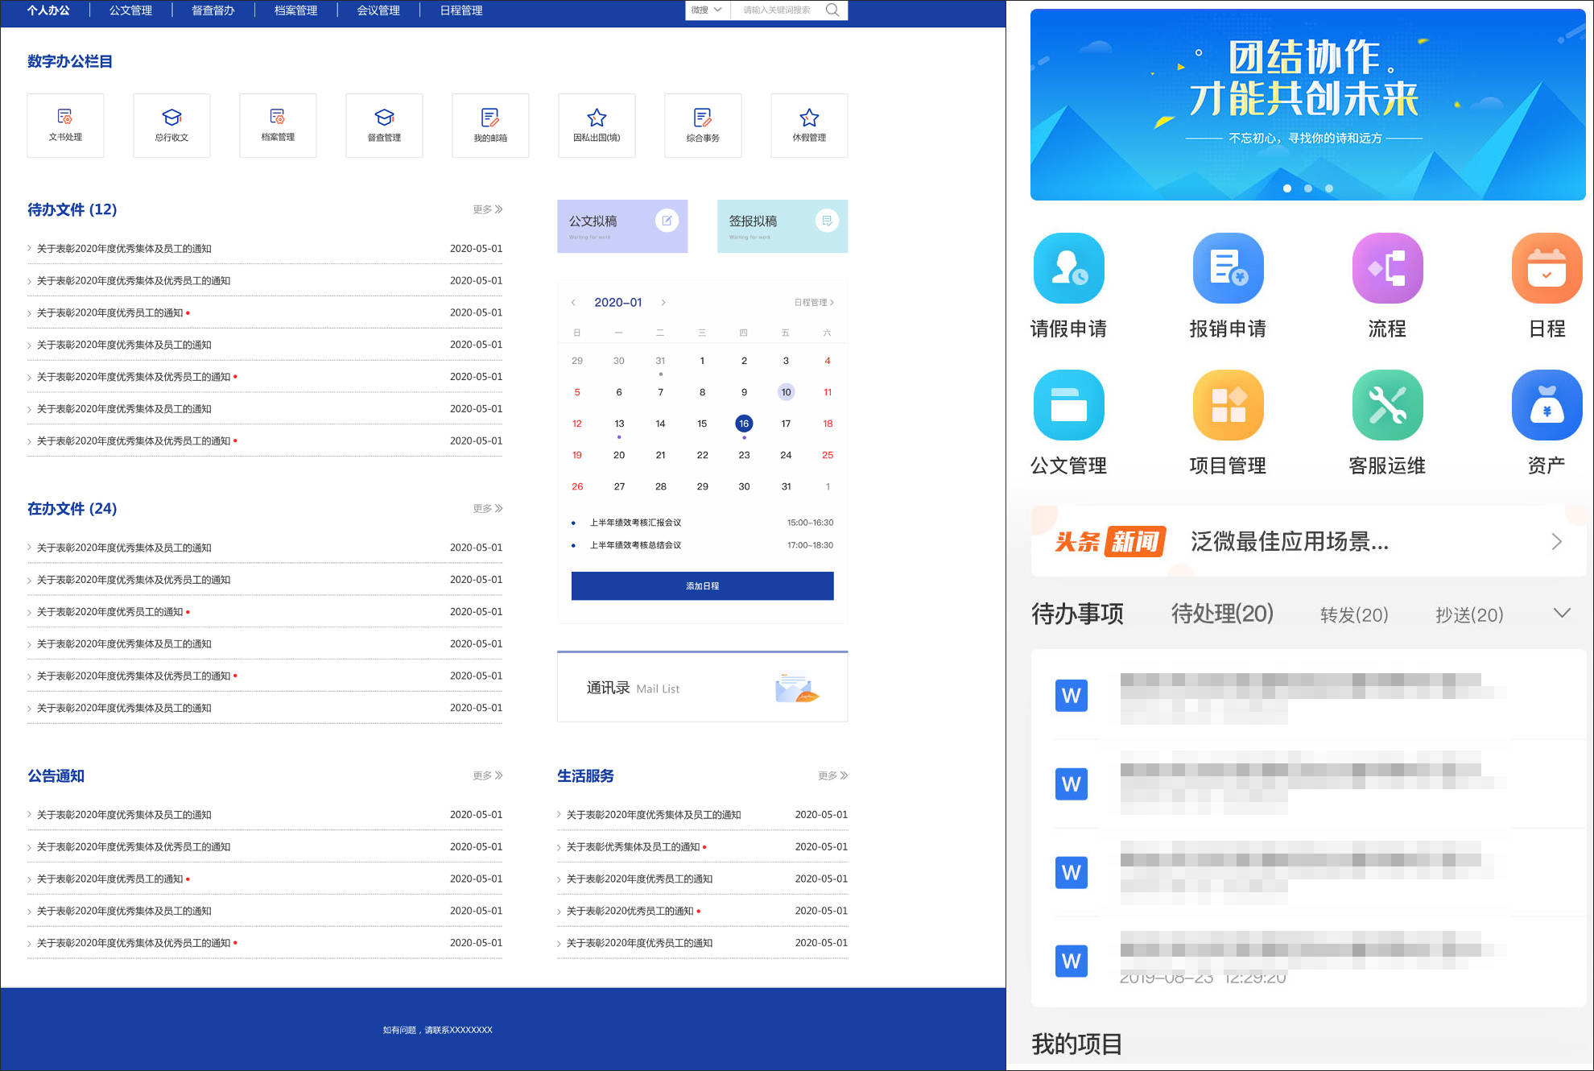Screen dimensions: 1594x1071
Task: Select 档案管理 in top navigation
Action: click(x=296, y=10)
